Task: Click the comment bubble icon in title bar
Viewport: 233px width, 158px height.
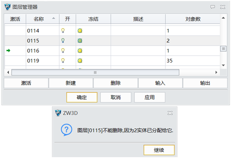Action: click(213, 7)
